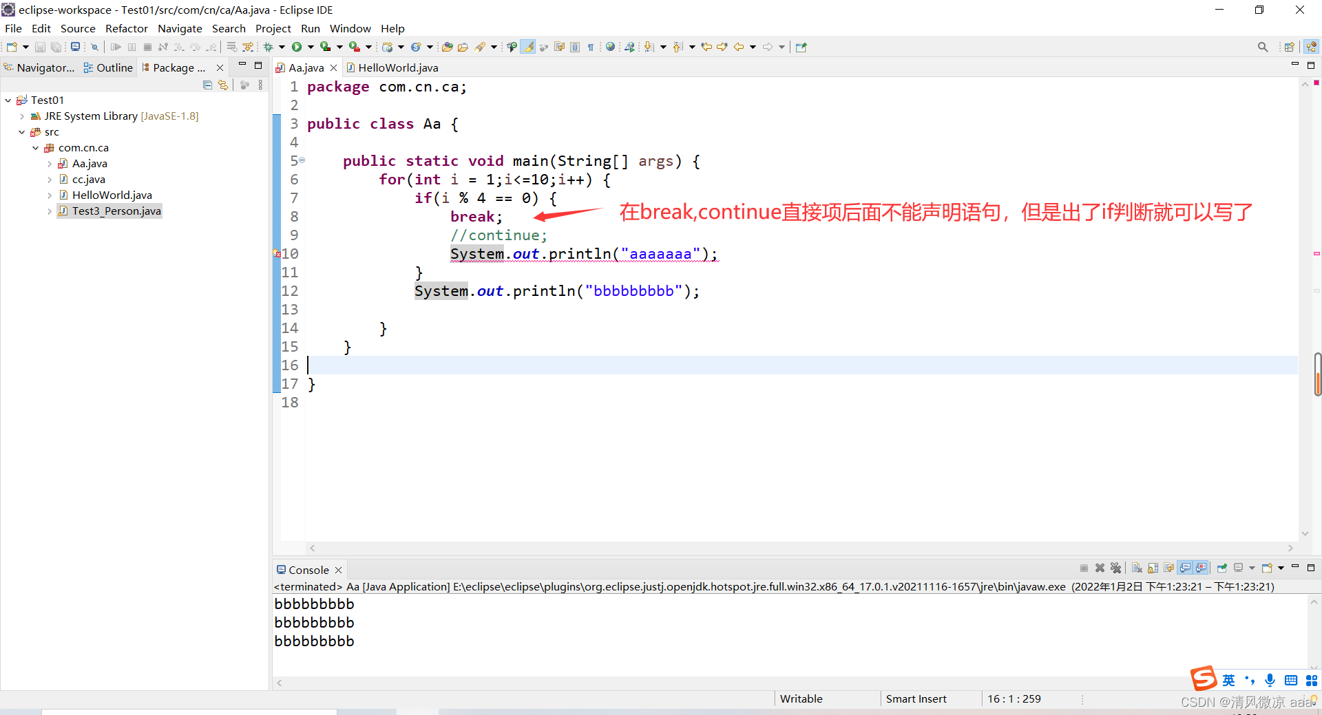Toggle Scroll Lock in Console toolbar
Screen dimensions: 1322x715
pos(1153,568)
